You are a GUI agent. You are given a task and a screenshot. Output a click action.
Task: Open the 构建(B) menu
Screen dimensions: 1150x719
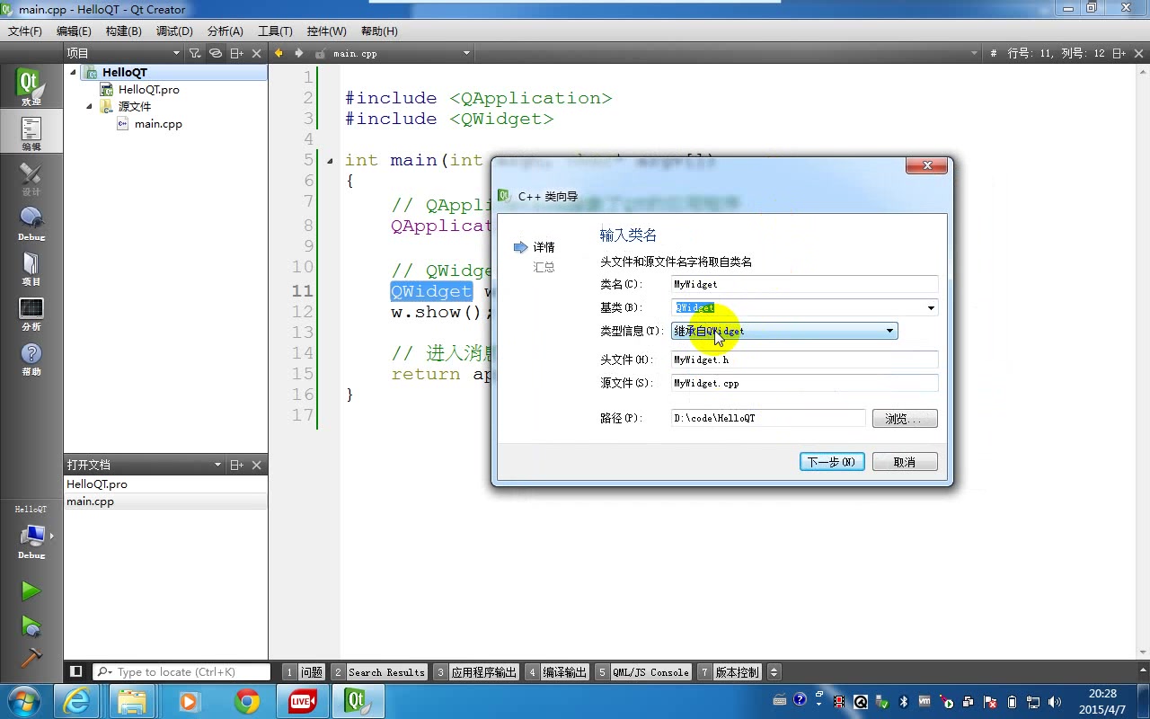(123, 31)
